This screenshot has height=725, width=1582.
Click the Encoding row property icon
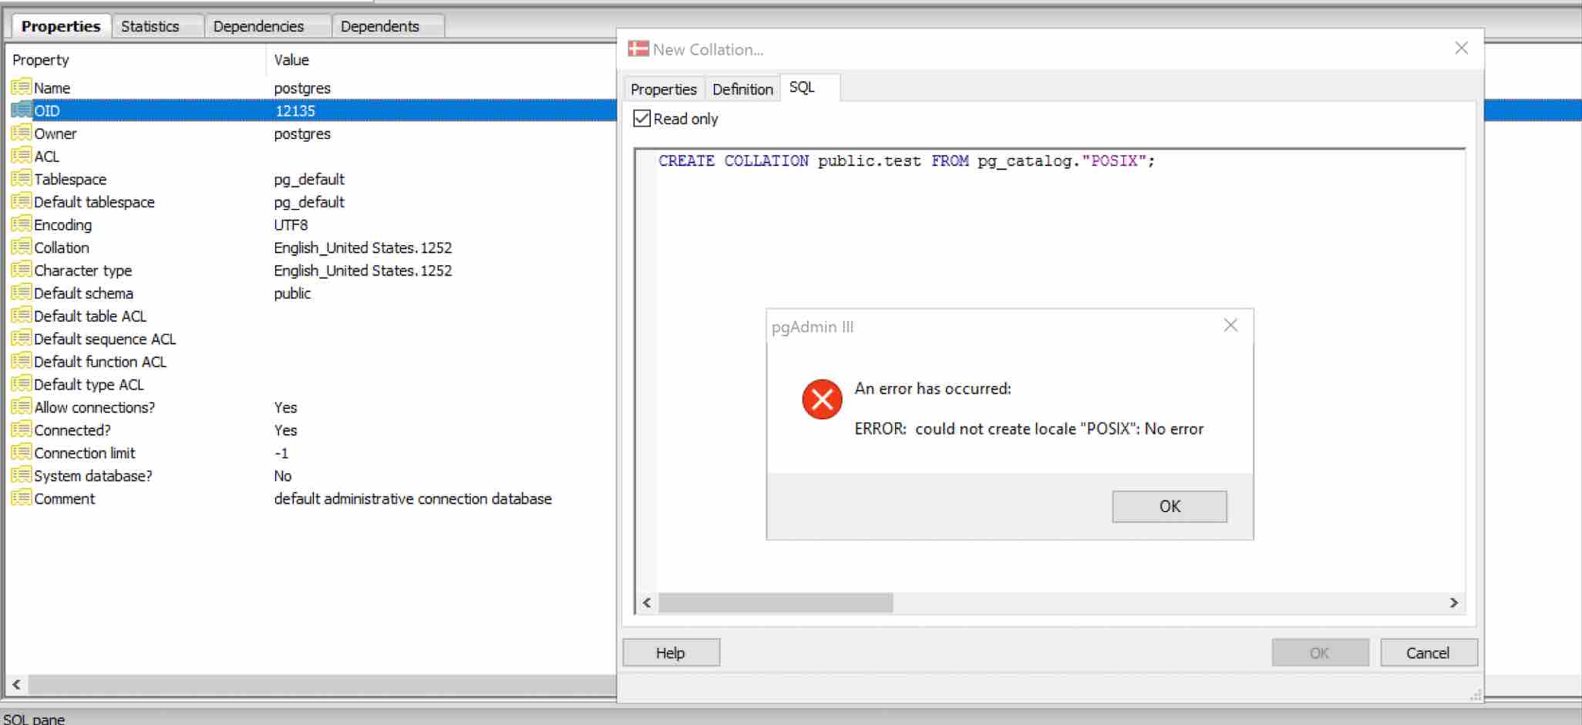point(21,224)
